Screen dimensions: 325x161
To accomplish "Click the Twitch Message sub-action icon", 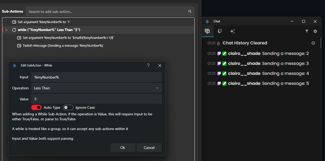I will (x=19, y=46).
